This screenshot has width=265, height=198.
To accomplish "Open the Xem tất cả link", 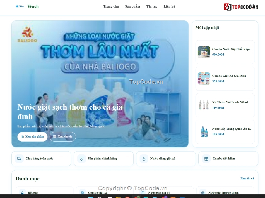I will point(247,178).
